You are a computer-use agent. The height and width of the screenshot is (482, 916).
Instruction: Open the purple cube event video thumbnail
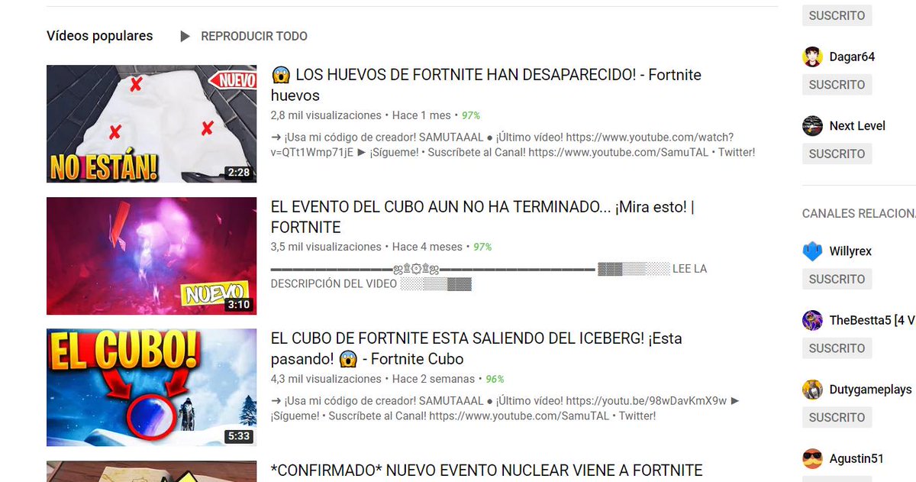pyautogui.click(x=151, y=256)
